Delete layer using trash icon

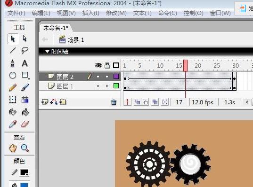(114, 102)
